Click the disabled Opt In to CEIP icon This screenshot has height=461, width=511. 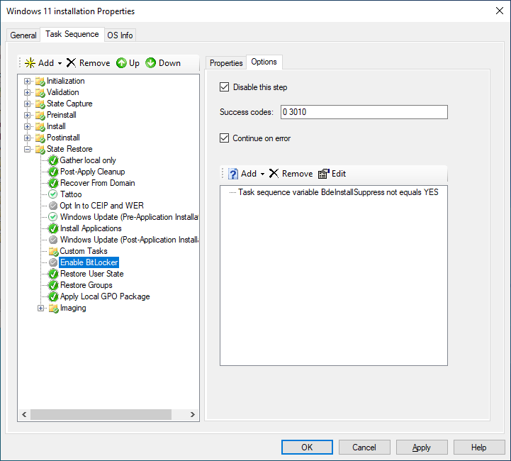(x=53, y=206)
